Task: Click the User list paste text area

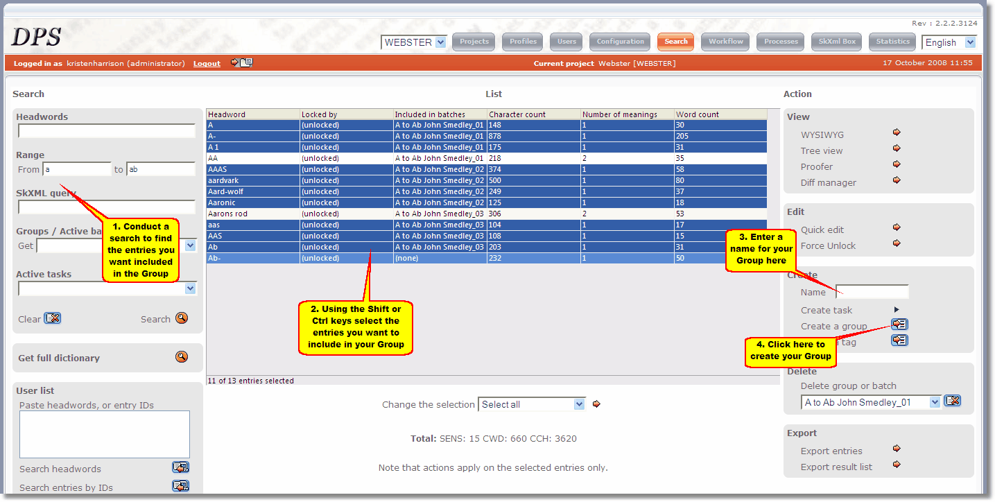Action: tap(105, 434)
